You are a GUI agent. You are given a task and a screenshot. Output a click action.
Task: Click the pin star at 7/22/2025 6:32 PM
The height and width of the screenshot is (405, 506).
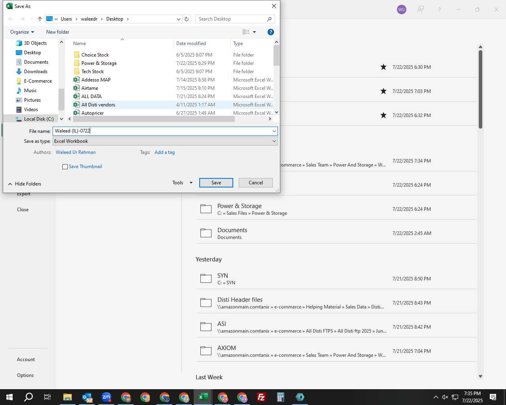pos(383,115)
